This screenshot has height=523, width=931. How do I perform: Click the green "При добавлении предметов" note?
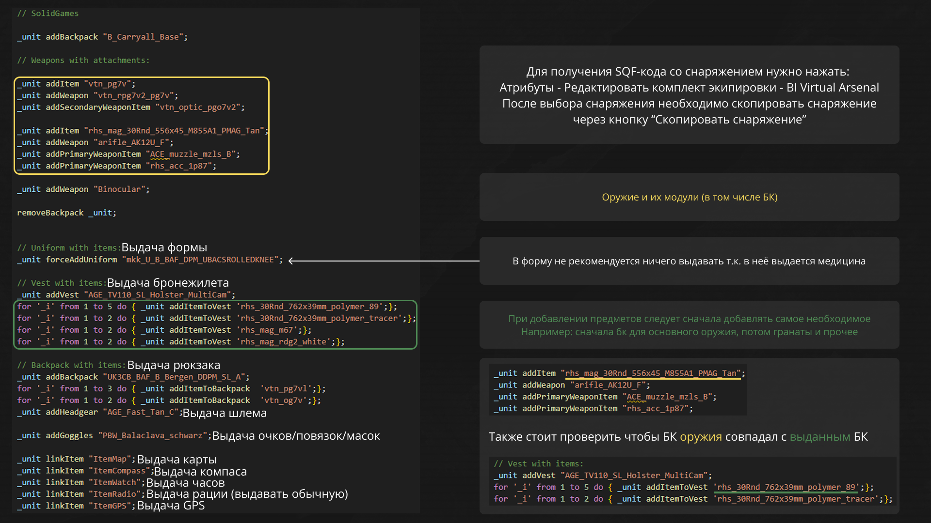tap(689, 325)
